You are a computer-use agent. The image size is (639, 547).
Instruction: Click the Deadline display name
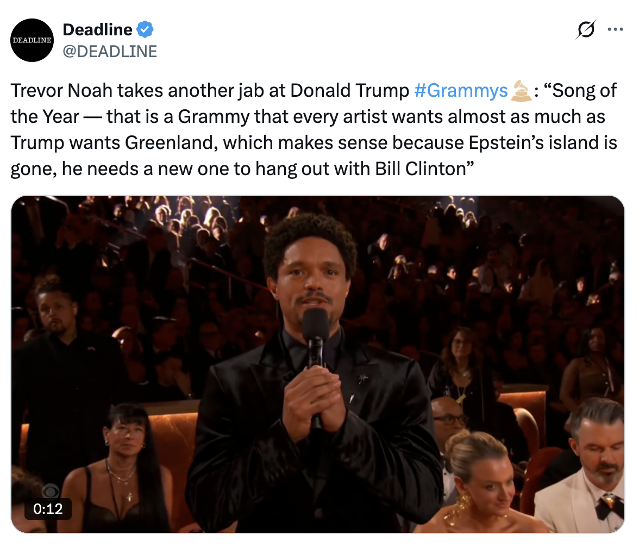[x=98, y=30]
